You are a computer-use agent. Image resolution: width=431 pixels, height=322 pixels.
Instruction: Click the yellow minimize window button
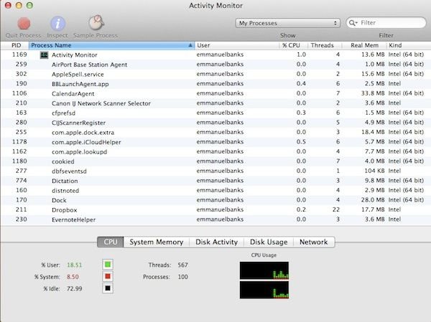pos(19,5)
